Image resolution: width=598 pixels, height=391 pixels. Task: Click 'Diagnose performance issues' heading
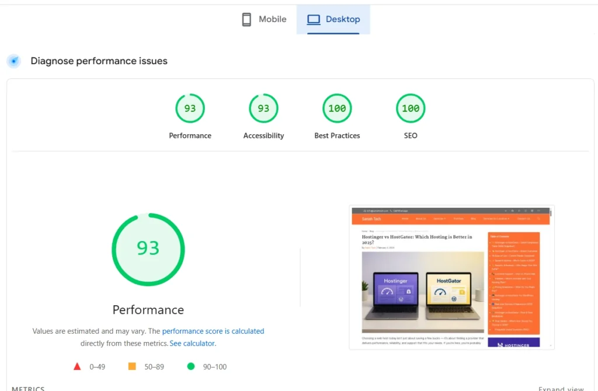pyautogui.click(x=99, y=61)
